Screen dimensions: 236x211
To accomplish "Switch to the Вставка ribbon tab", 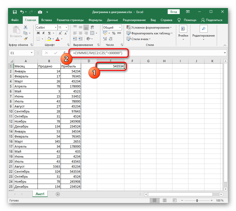I will click(47, 20).
